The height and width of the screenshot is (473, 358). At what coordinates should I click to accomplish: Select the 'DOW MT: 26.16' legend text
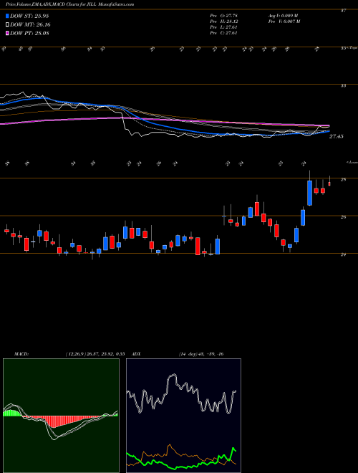[30, 25]
